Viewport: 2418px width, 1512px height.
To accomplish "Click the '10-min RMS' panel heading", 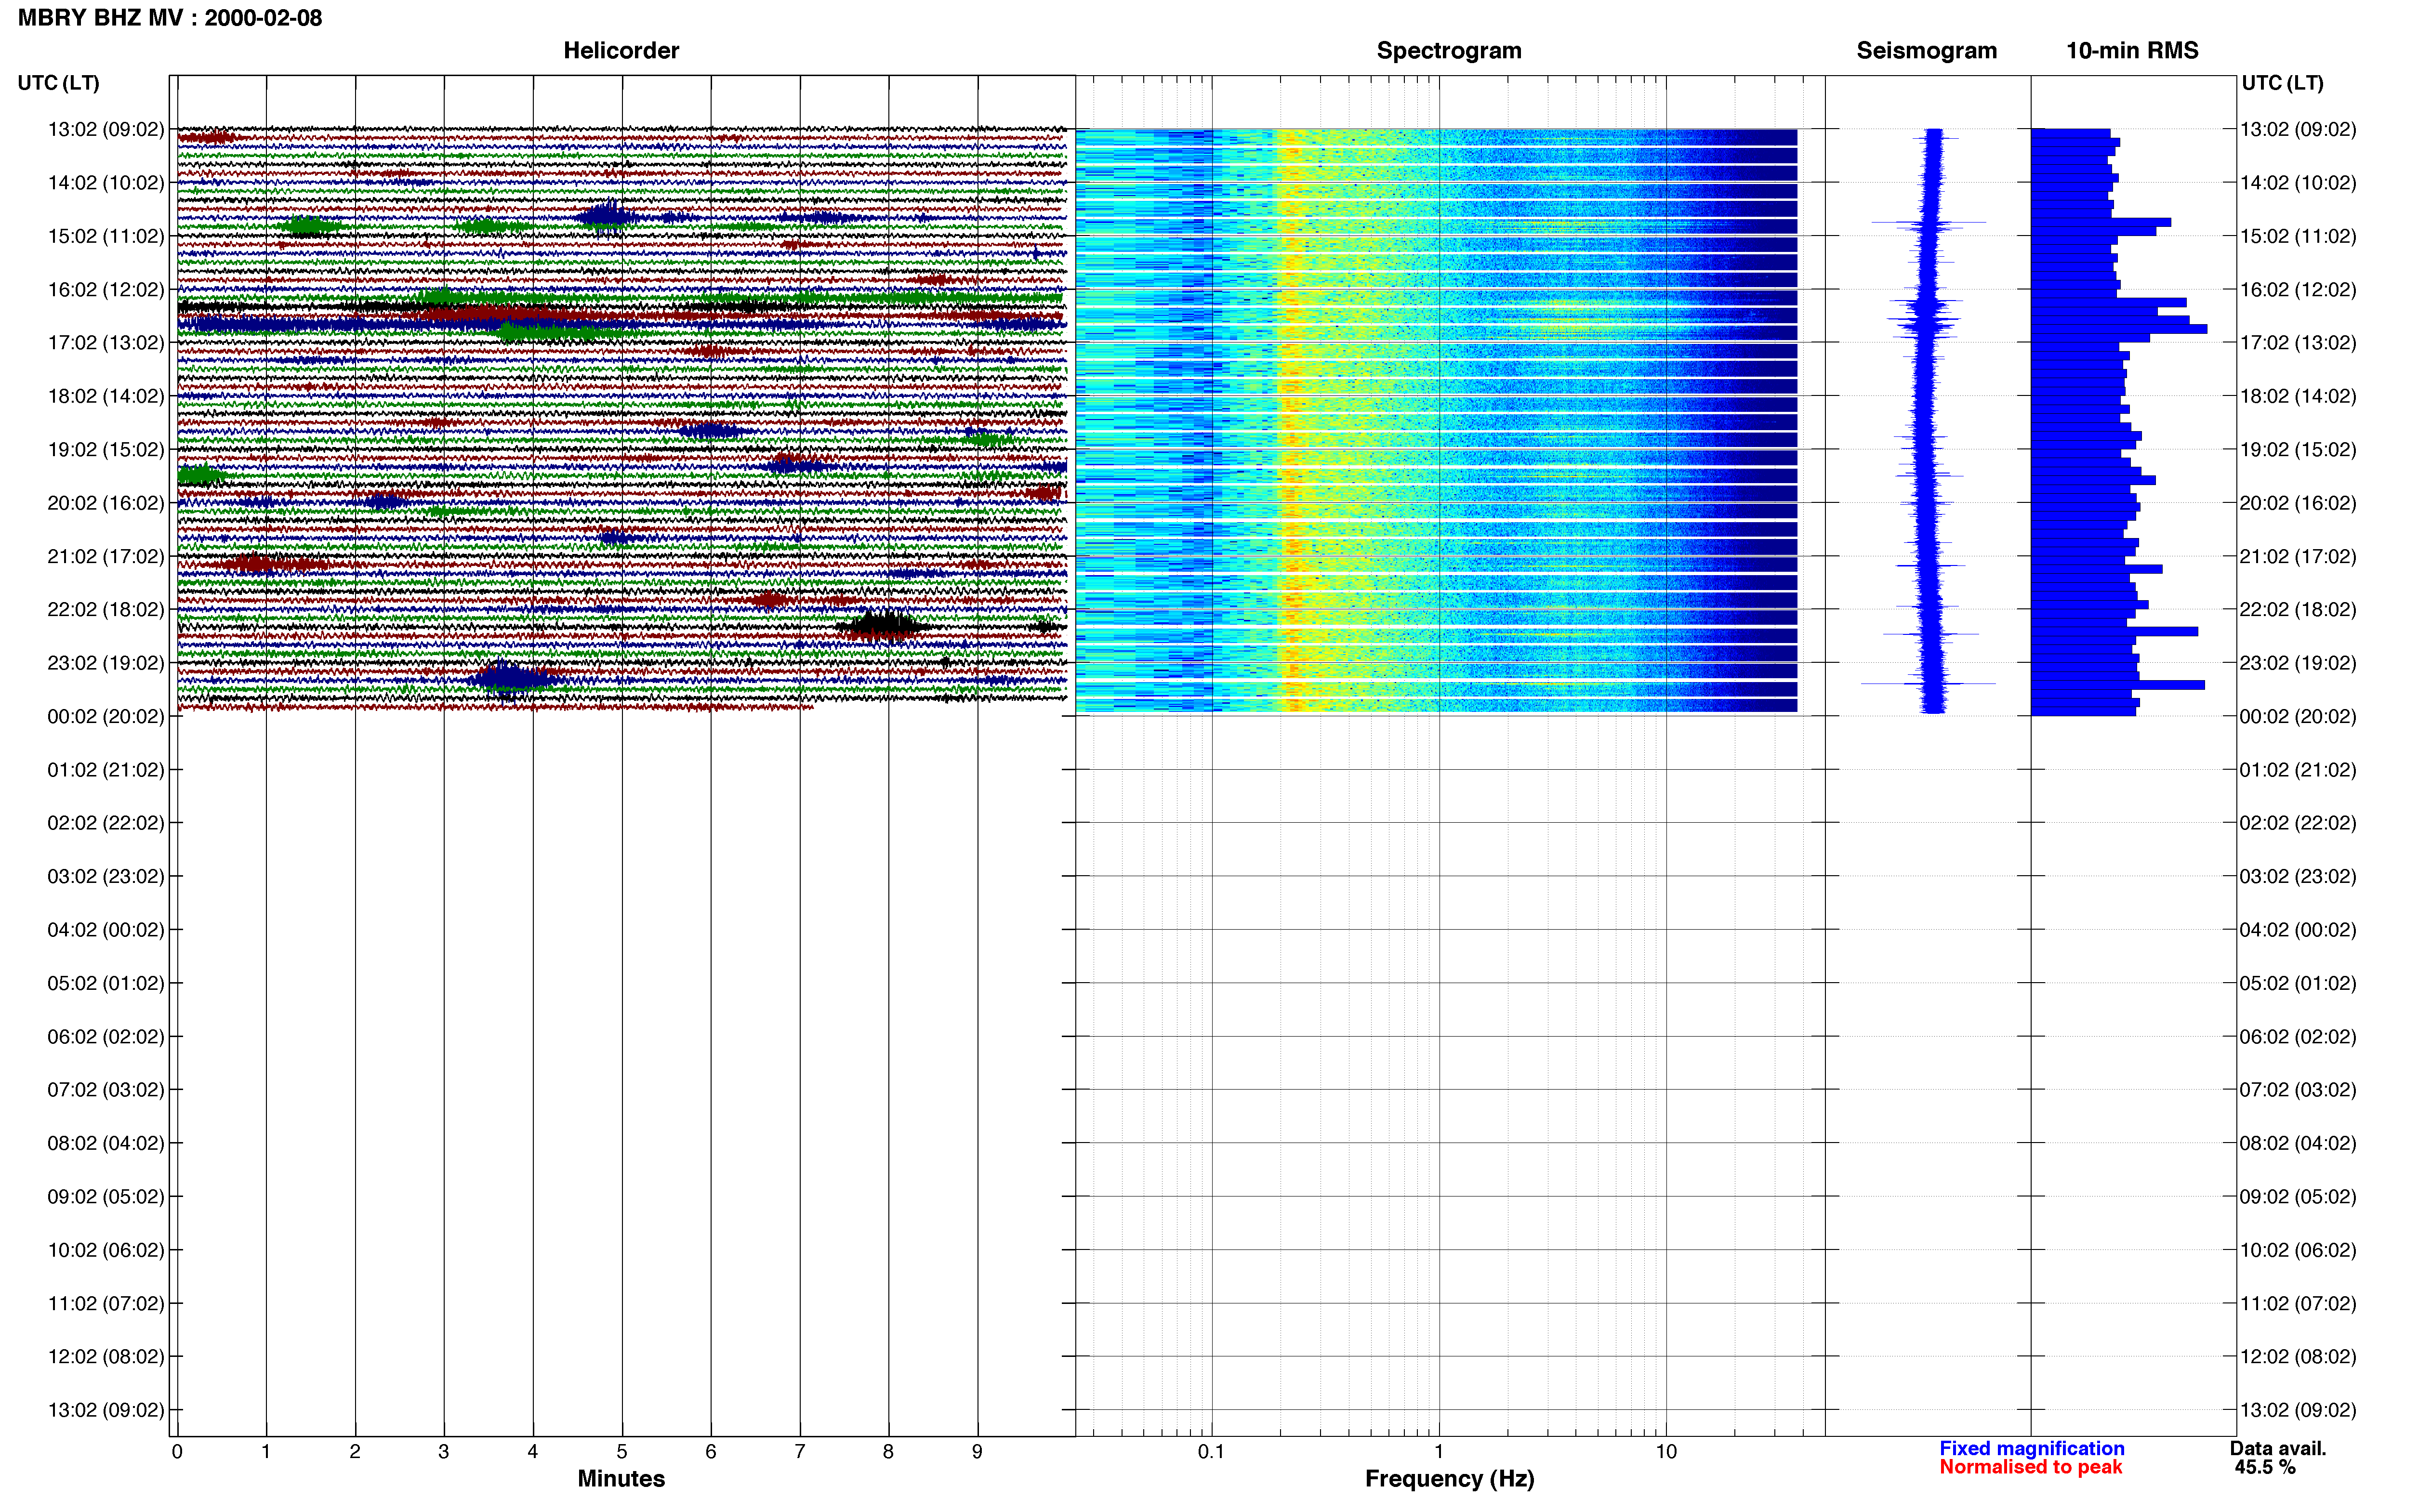I will (2132, 50).
